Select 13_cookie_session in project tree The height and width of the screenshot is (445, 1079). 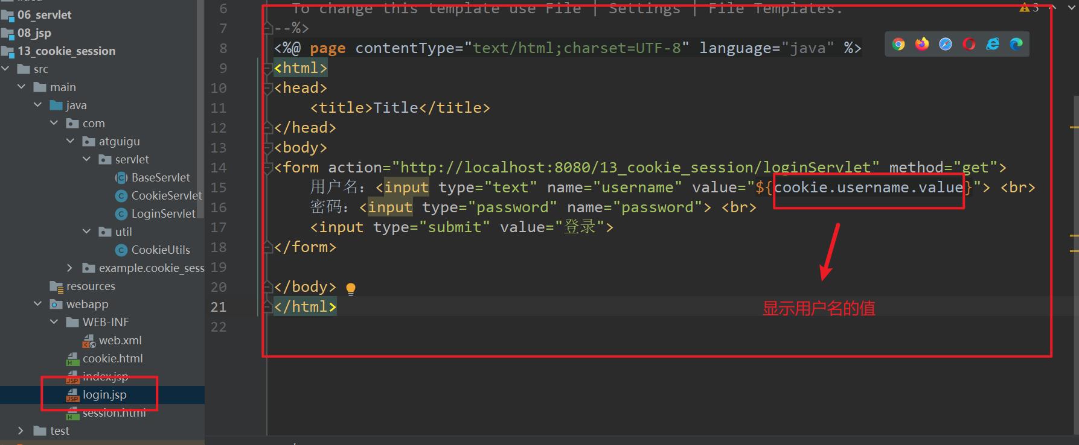click(66, 51)
